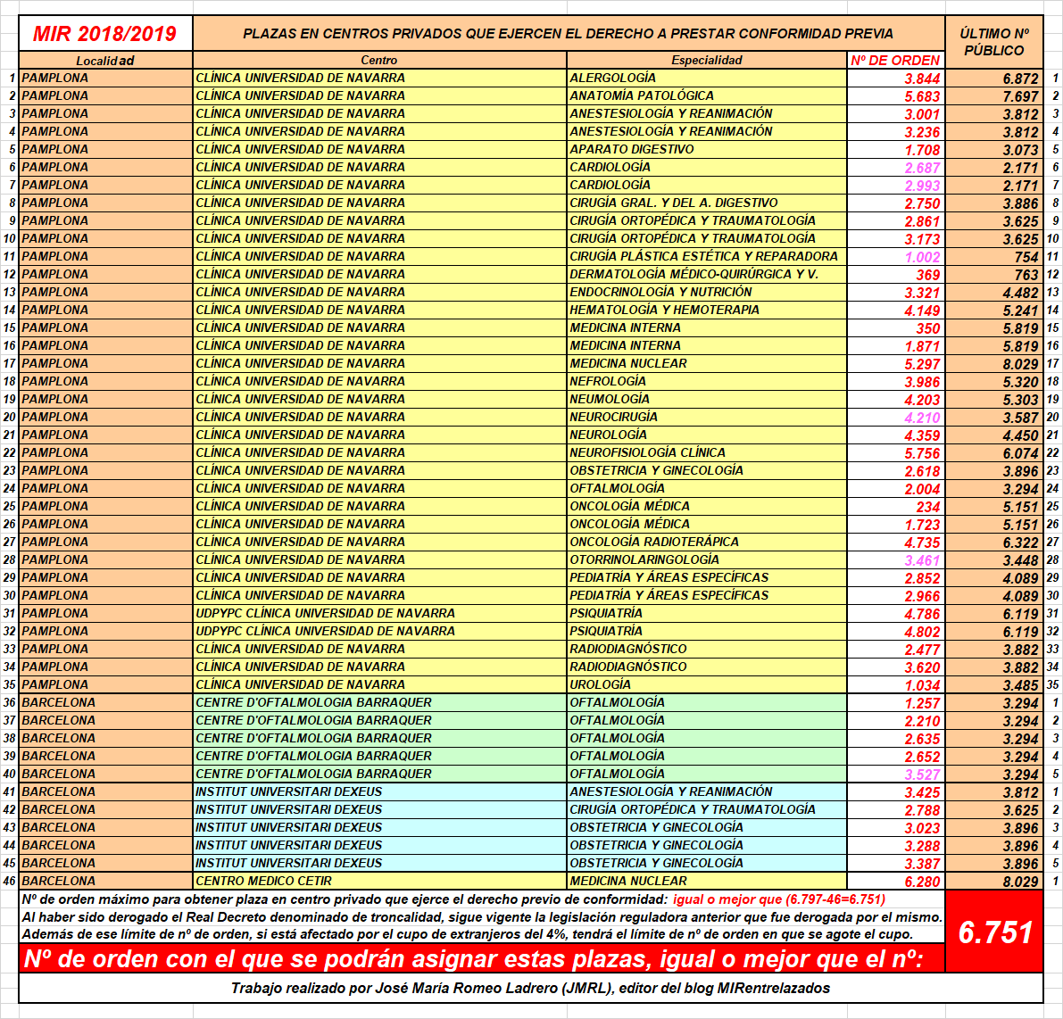Click order number 1.871
Screen dimensions: 1063x1019
[x=895, y=346]
